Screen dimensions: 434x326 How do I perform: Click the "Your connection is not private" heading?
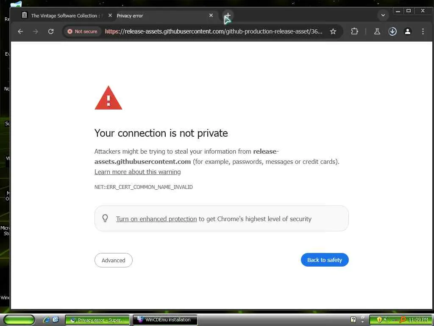[x=161, y=133]
